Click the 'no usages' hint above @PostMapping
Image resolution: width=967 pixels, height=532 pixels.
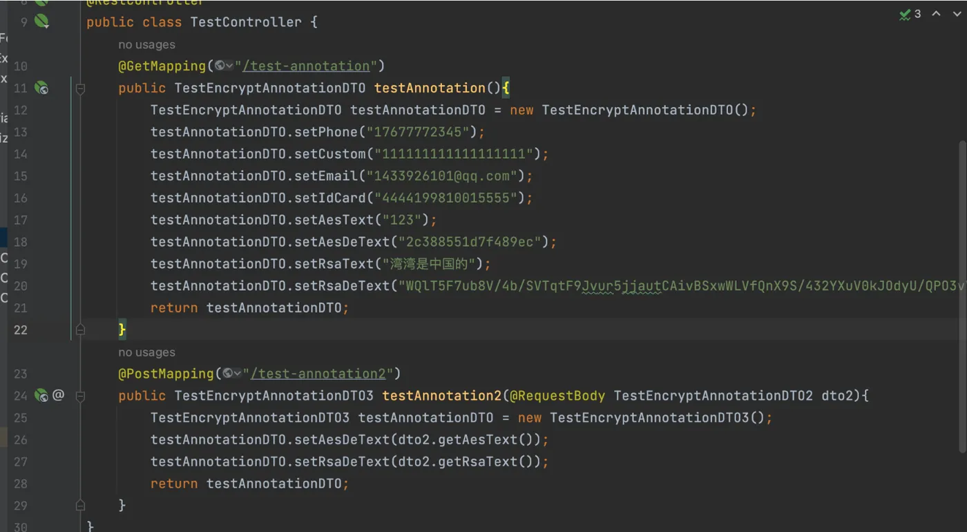(146, 352)
